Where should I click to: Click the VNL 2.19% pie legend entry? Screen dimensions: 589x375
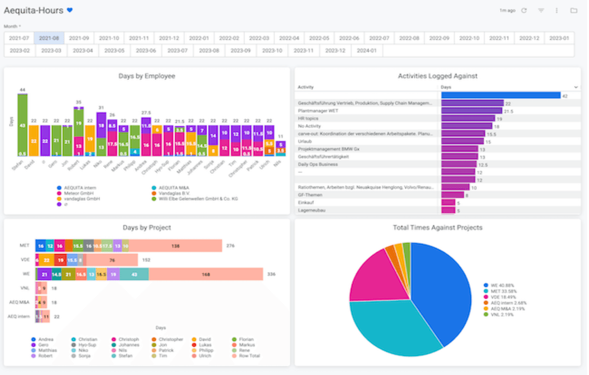click(498, 314)
